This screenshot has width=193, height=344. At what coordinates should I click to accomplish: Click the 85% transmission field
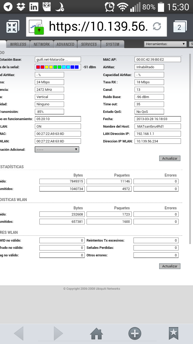(x=49, y=112)
